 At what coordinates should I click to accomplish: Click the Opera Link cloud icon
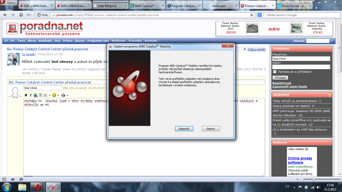pos(13,179)
